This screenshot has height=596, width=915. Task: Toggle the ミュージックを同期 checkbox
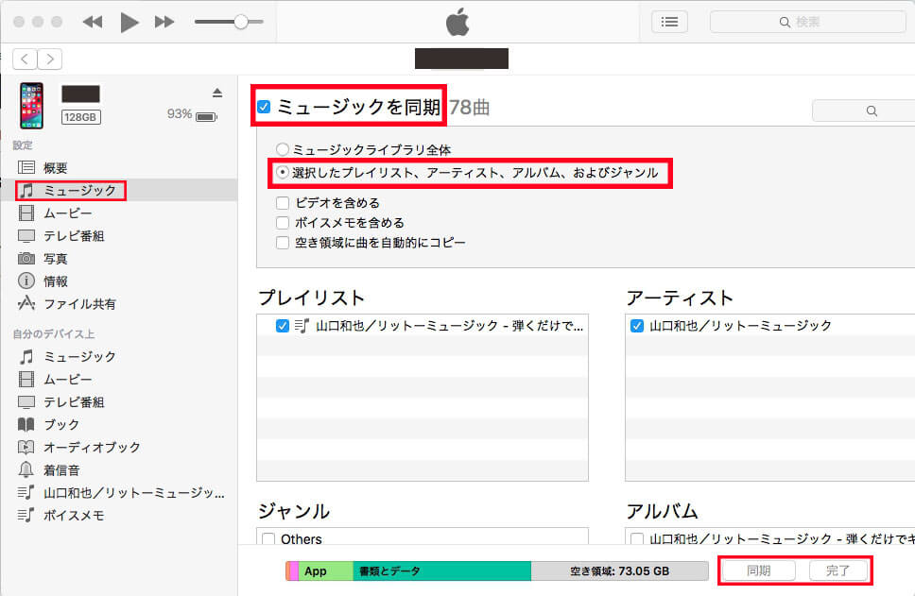point(264,107)
